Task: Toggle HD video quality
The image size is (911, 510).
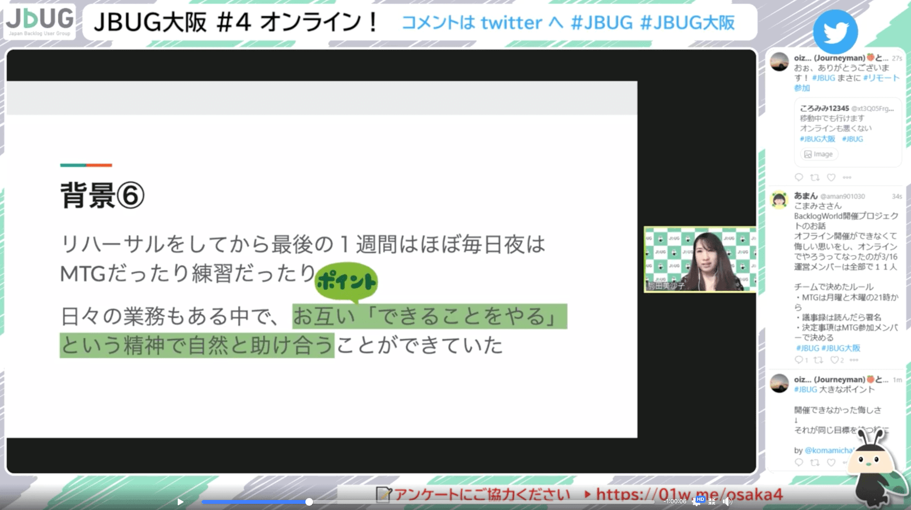Action: pos(700,499)
